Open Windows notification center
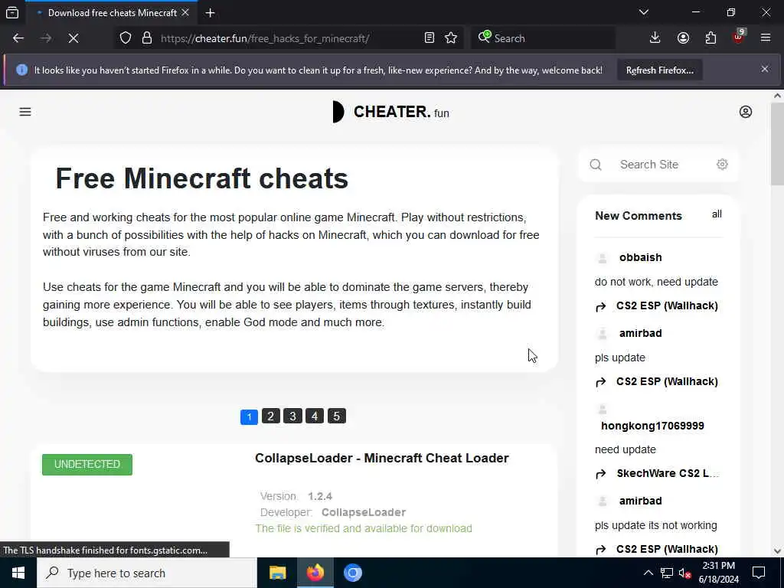Screen dimensions: 784x588 (759, 573)
